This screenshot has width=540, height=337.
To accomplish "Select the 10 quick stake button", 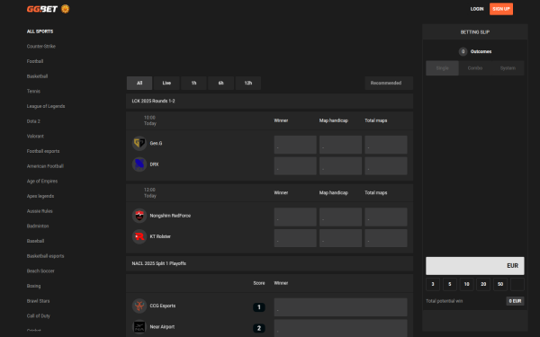I will pos(466,284).
